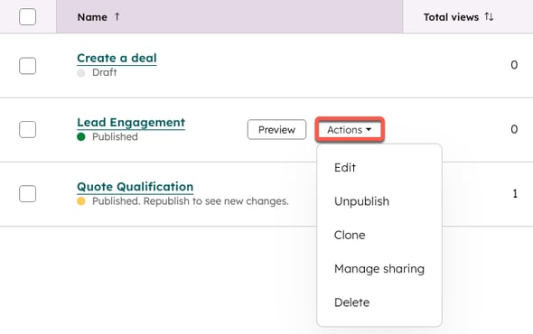The height and width of the screenshot is (334, 533).
Task: Click the 'Published. Republish to see new changes.' text
Action: point(191,201)
